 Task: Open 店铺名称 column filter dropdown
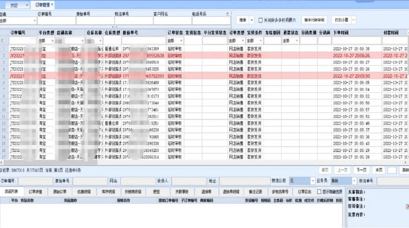coord(83,41)
